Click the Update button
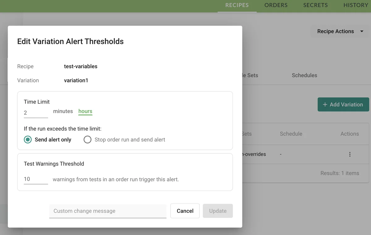 218,211
